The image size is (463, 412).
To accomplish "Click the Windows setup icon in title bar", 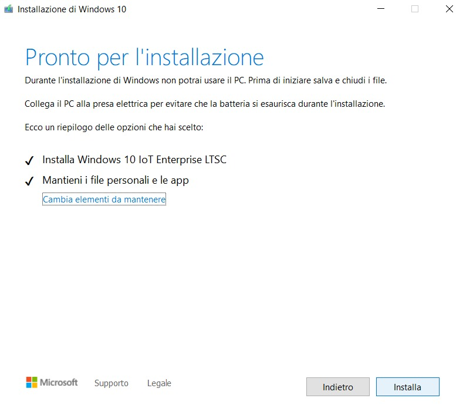I will pos(9,9).
